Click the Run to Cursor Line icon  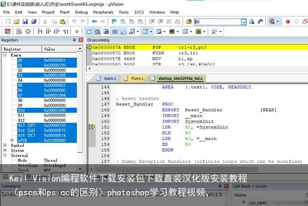pyautogui.click(x=66, y=31)
